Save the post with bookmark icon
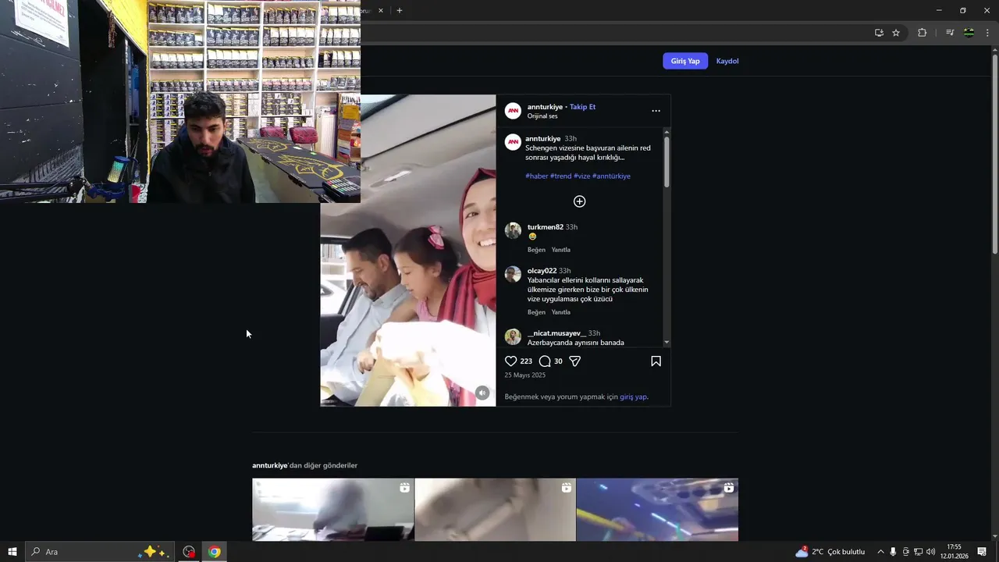The image size is (999, 562). 656,361
